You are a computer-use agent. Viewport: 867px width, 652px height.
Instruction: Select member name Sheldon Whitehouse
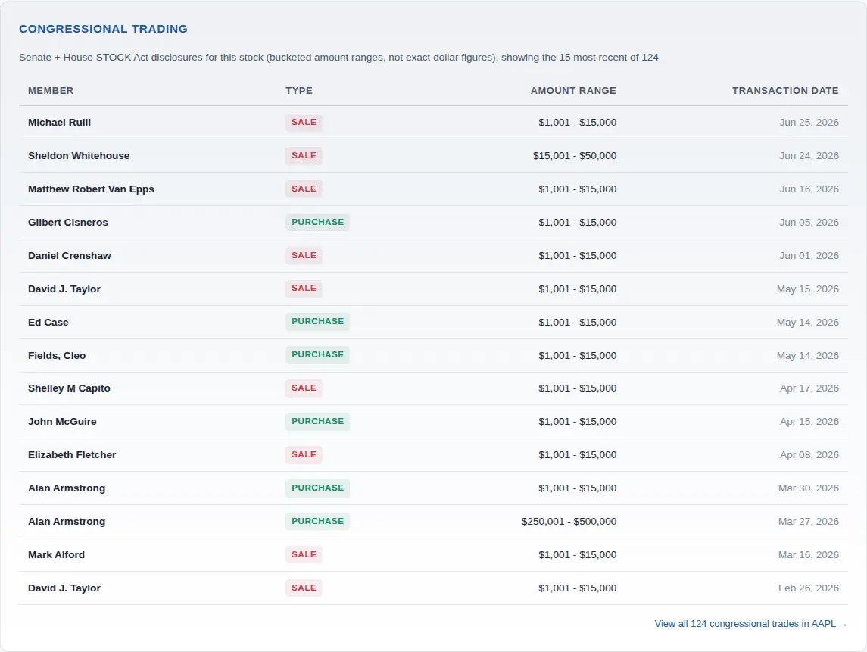point(79,155)
